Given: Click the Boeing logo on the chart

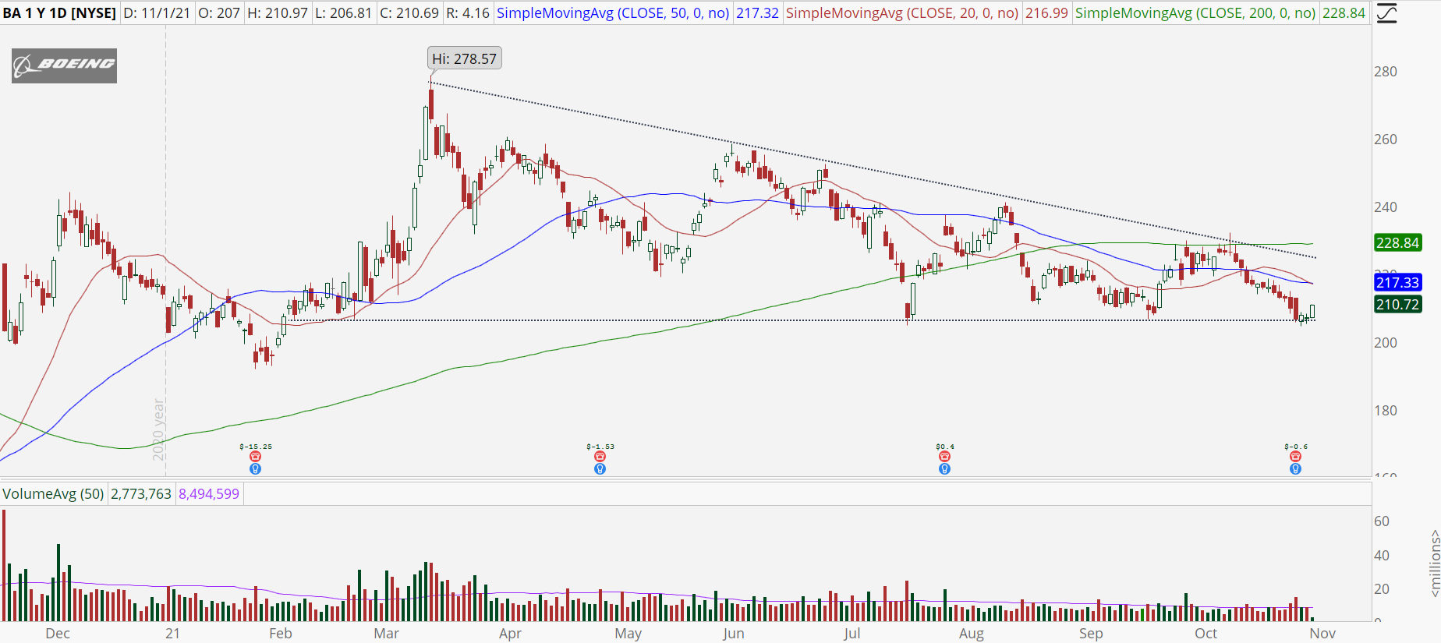Looking at the screenshot, I should tap(64, 65).
